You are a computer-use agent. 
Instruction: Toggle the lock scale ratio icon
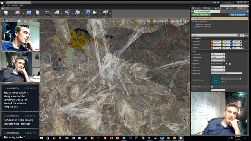243,48
